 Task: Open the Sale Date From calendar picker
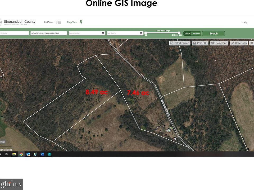pyautogui.click(x=103, y=33)
